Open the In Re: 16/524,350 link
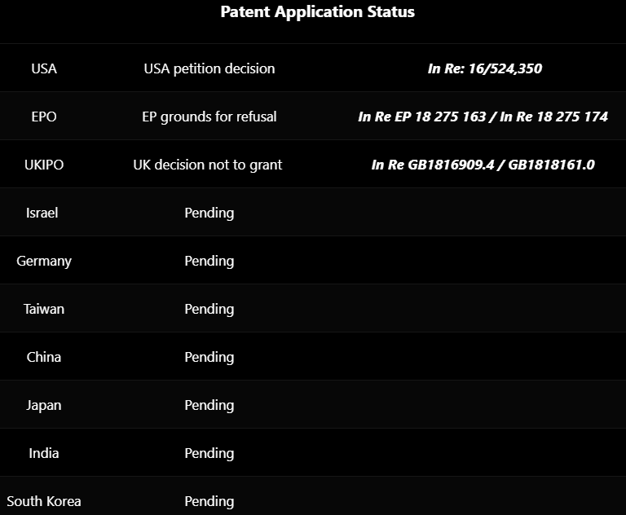The height and width of the screenshot is (515, 626). point(485,68)
